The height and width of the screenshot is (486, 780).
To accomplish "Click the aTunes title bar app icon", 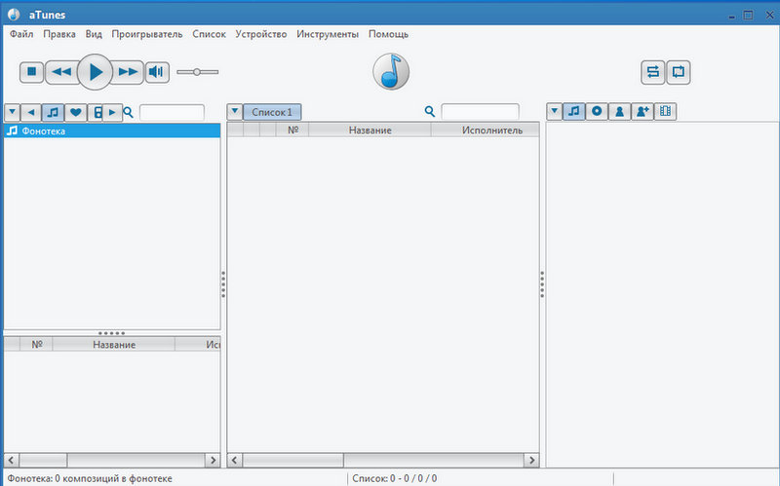I will click(14, 15).
